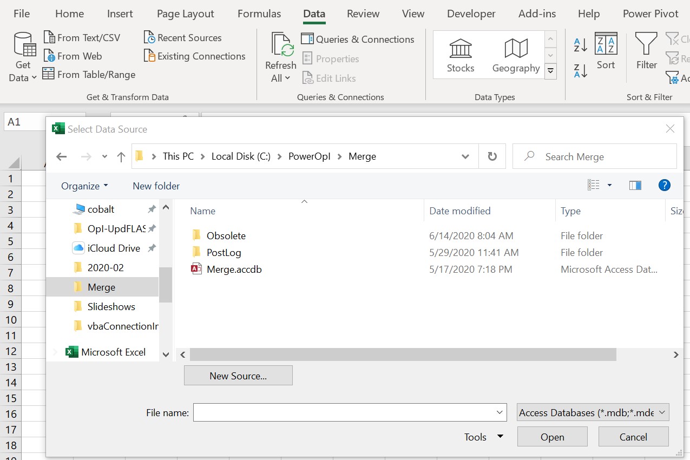
Task: Refresh the Merge folder listing
Action: tap(492, 156)
